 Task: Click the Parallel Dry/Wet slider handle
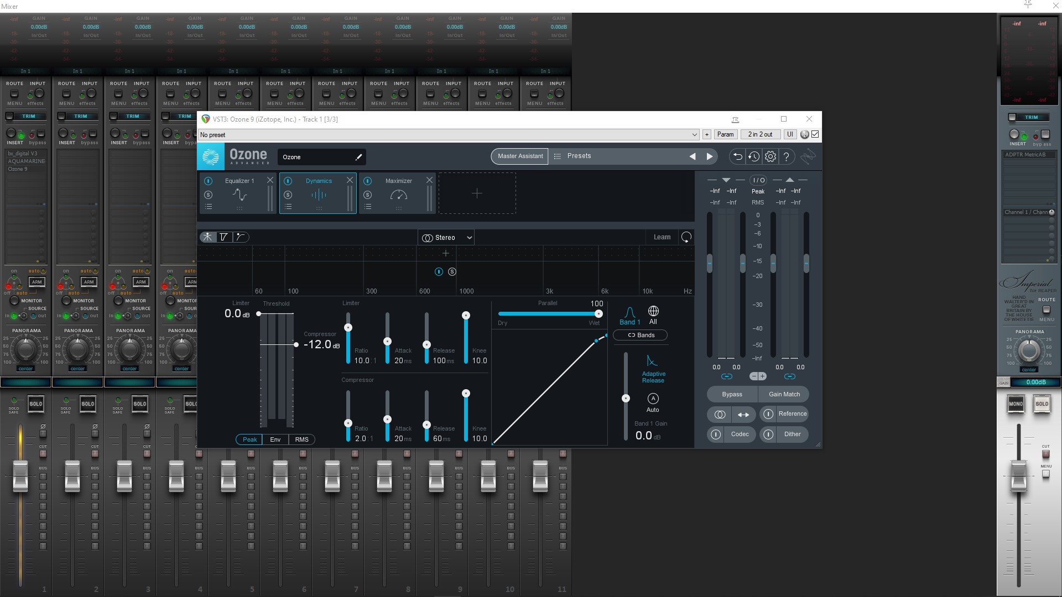[x=598, y=313]
